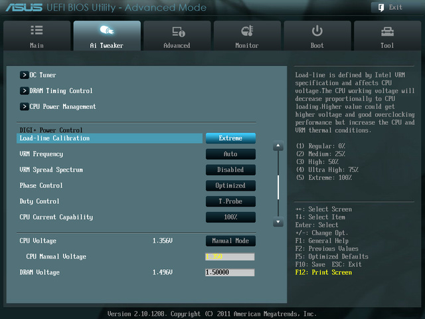
Task: Go to the Boot tab label
Action: [317, 46]
